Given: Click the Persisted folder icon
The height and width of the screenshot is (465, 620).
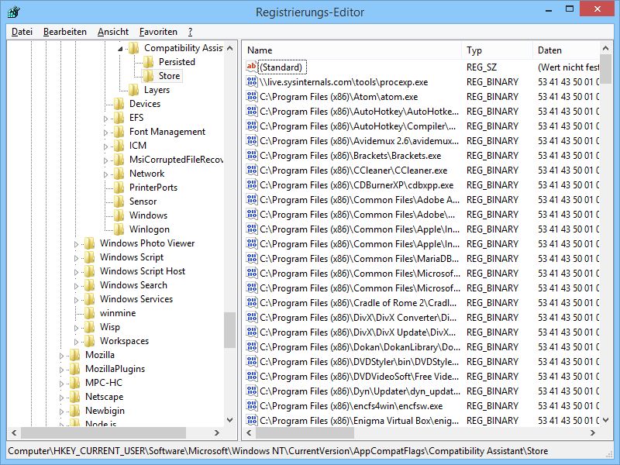Looking at the screenshot, I should point(149,62).
